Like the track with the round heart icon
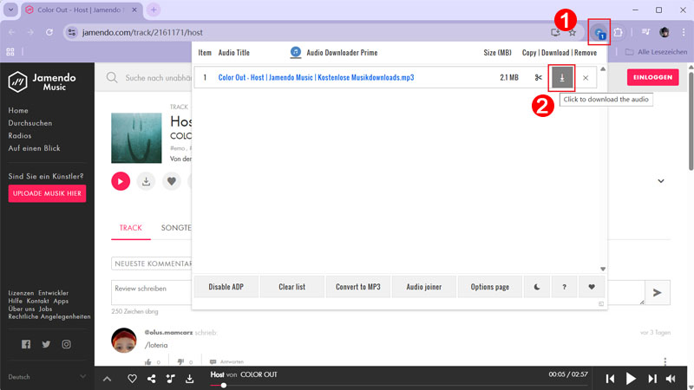The width and height of the screenshot is (694, 390). pyautogui.click(x=172, y=181)
